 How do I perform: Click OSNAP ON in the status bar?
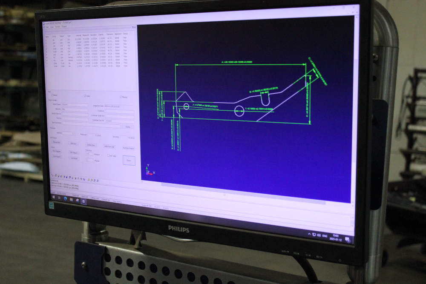[106, 200]
